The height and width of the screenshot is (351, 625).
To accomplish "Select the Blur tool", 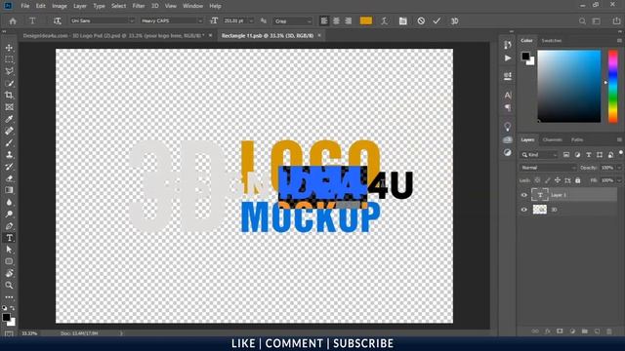I will 9,202.
